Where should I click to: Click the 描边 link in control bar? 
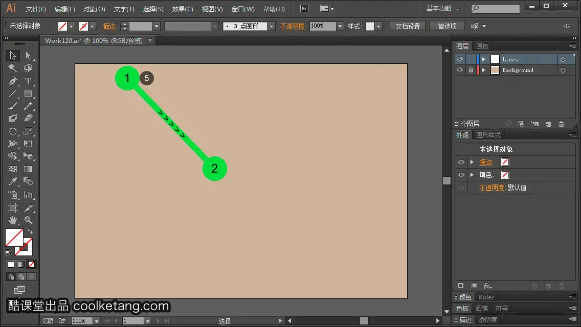[109, 26]
